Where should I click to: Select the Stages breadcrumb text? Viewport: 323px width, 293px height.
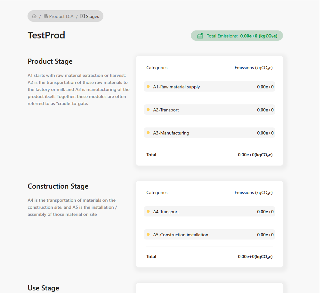click(93, 16)
